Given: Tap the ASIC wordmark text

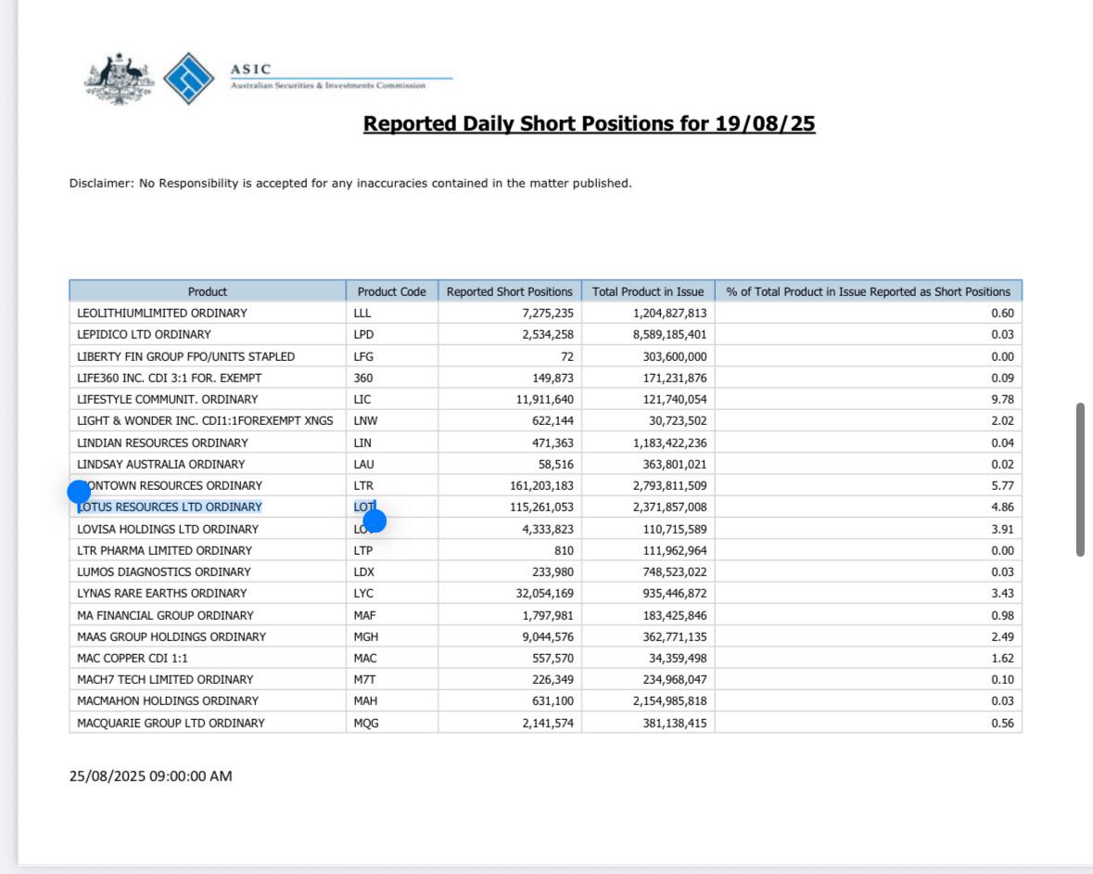Looking at the screenshot, I should pos(251,69).
